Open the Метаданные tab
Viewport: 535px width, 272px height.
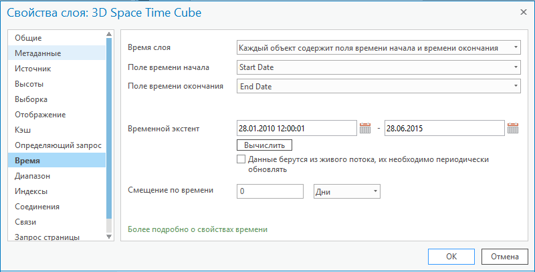38,53
